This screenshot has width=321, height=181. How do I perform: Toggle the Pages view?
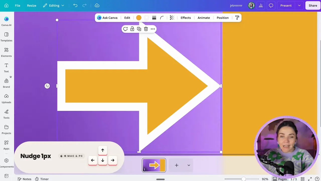click(x=280, y=179)
